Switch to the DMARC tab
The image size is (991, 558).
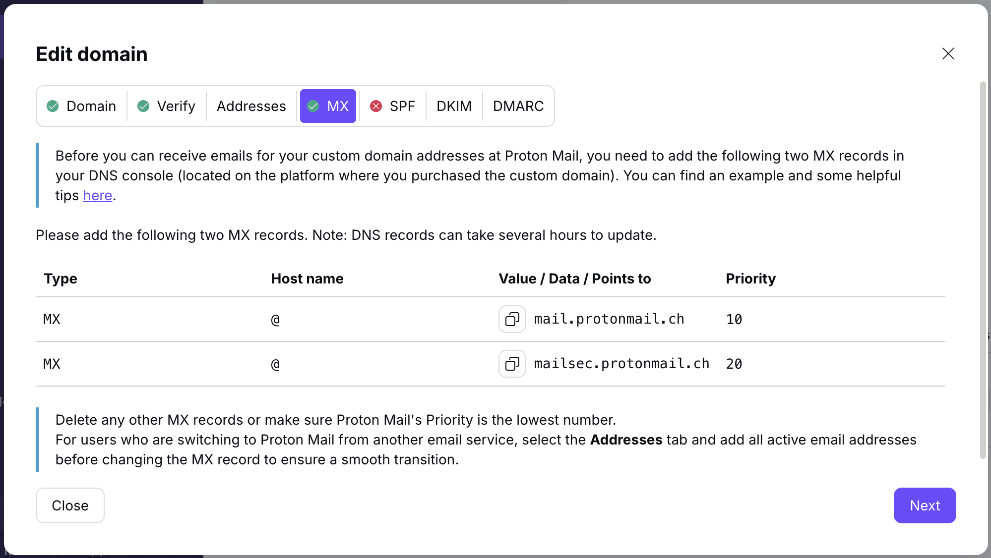[518, 106]
